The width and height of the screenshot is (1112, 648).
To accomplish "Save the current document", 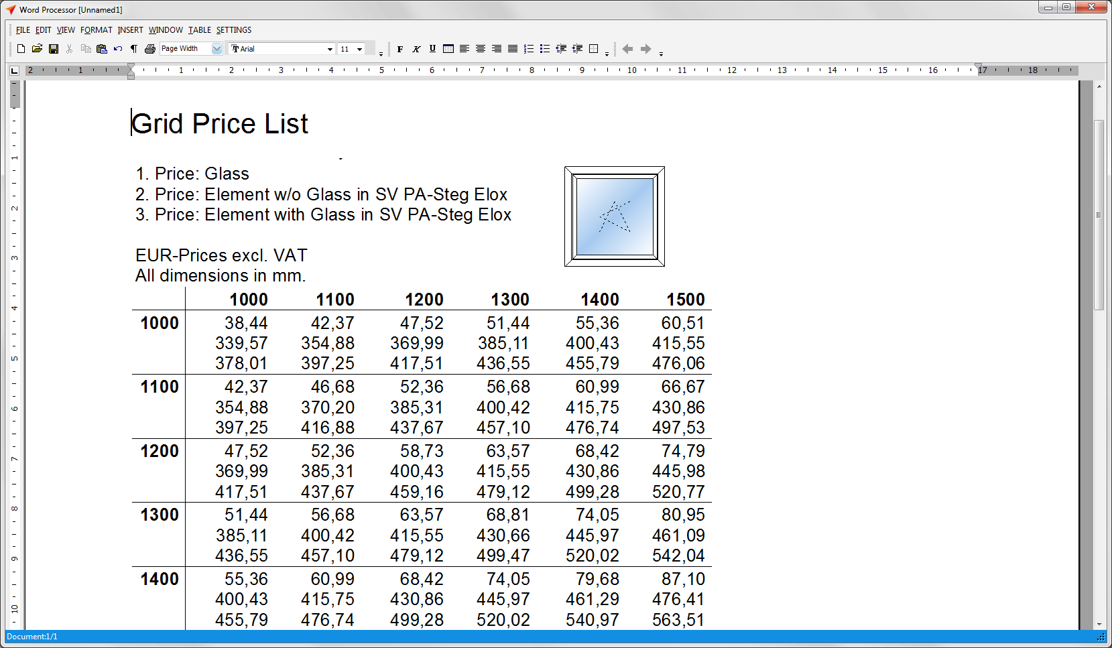I will click(x=53, y=48).
